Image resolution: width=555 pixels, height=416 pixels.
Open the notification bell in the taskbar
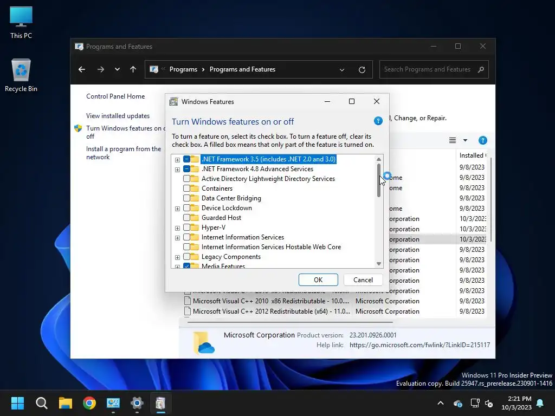pyautogui.click(x=540, y=403)
